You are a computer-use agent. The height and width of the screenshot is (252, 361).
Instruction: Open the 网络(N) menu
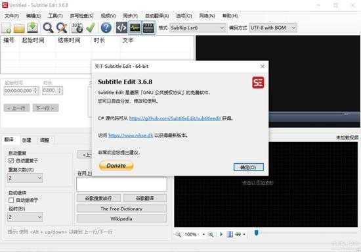207,16
